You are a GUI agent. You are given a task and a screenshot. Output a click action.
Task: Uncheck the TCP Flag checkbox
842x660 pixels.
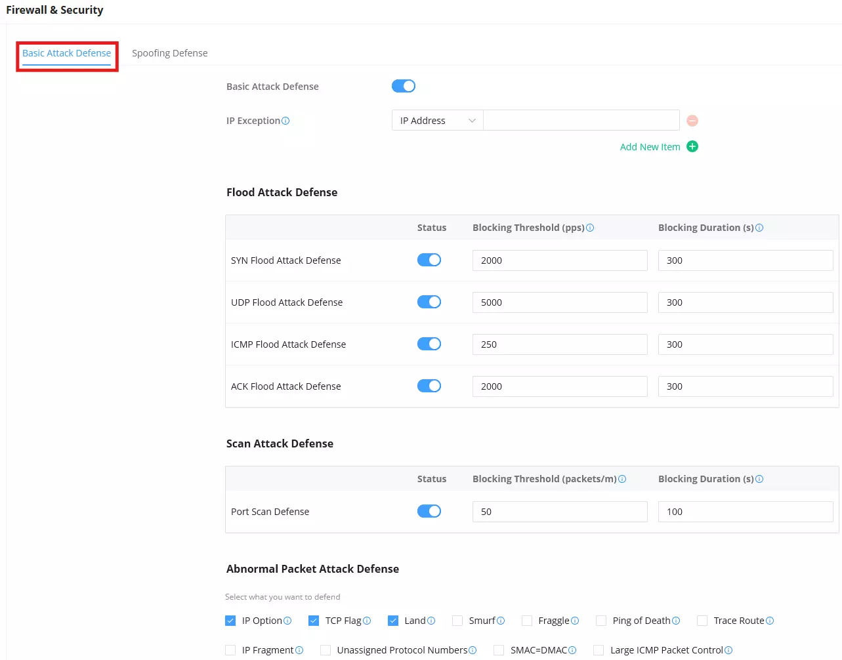point(314,621)
